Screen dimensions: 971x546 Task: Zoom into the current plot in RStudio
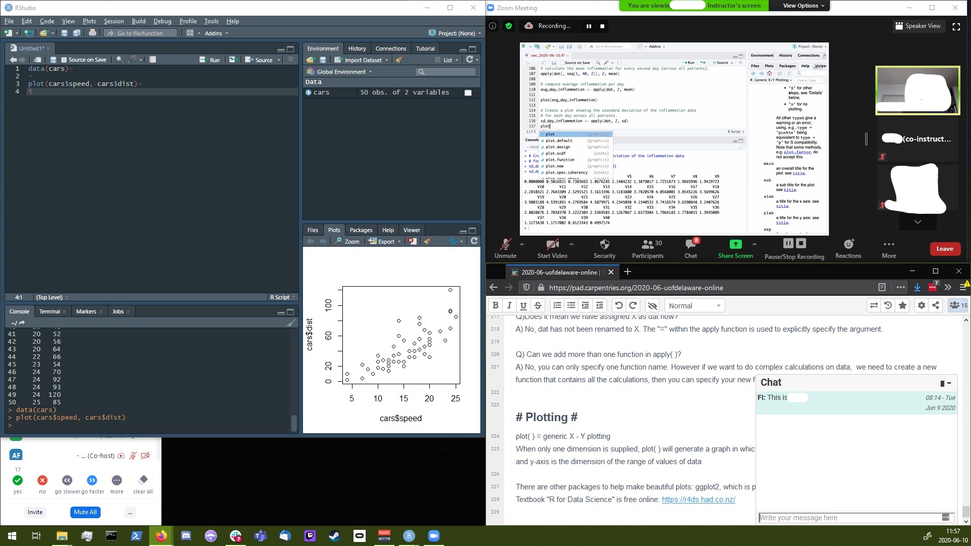coord(347,241)
